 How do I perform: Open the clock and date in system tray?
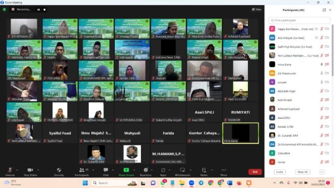click(317, 183)
